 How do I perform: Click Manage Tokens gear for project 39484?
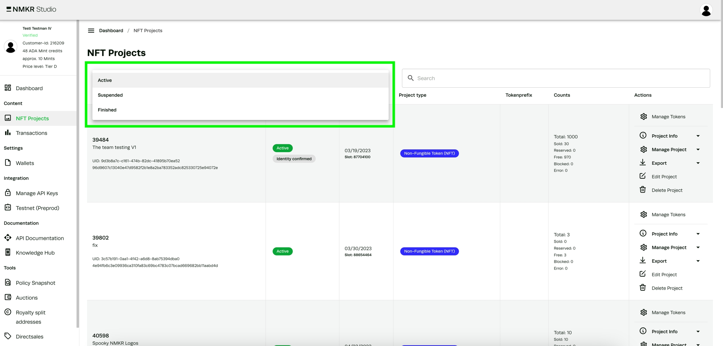[x=643, y=116]
